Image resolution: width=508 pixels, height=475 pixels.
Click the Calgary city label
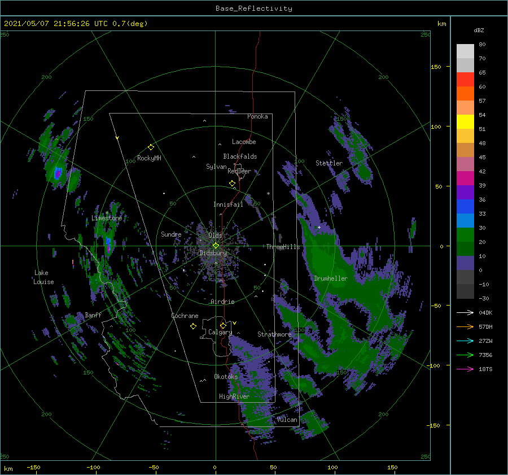220,332
